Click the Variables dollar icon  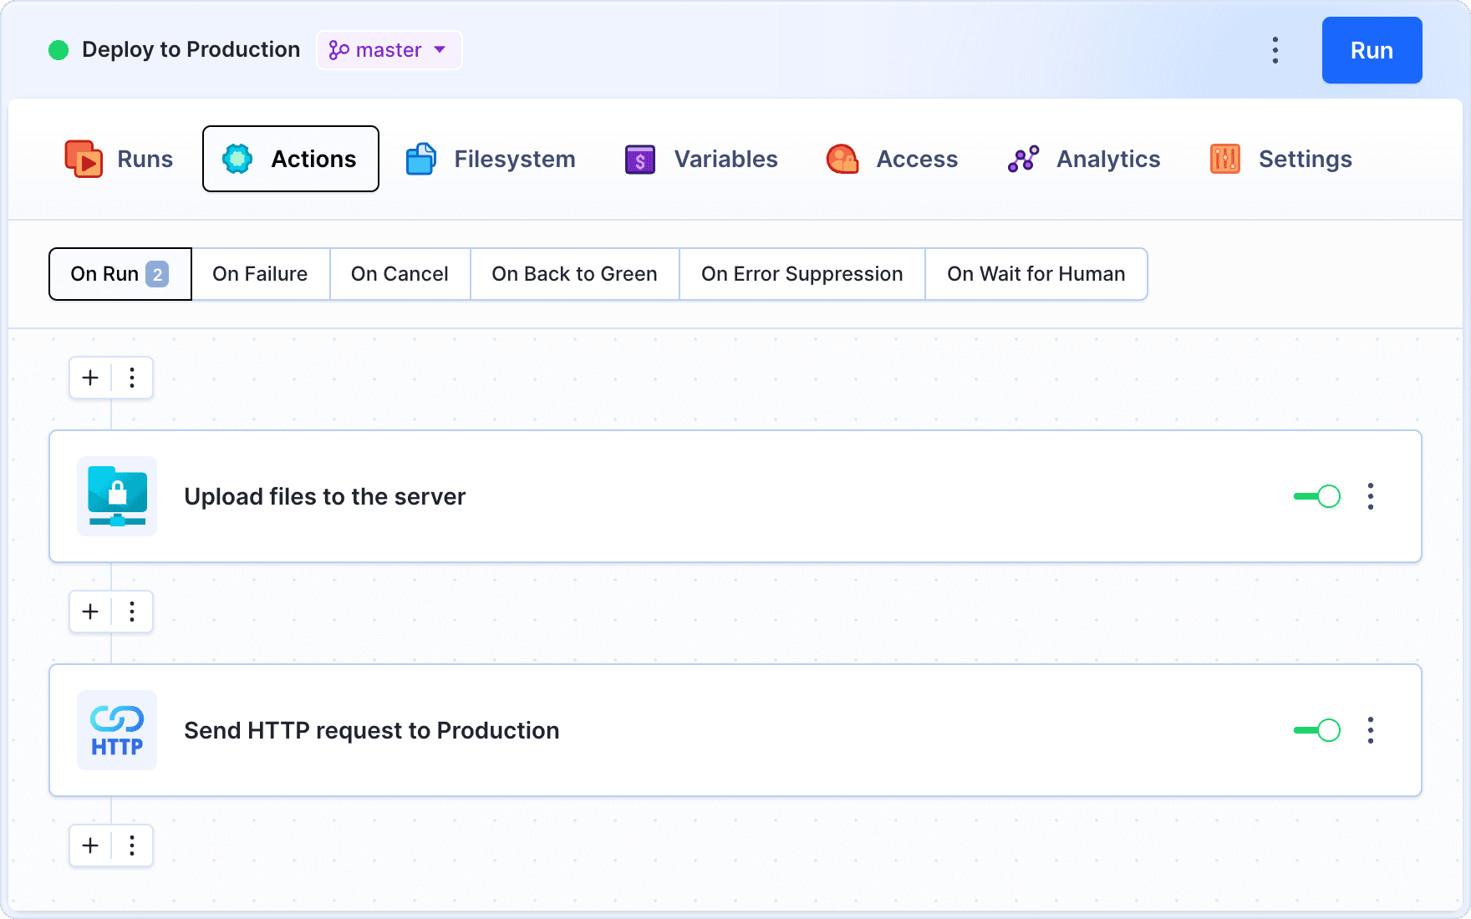point(639,159)
